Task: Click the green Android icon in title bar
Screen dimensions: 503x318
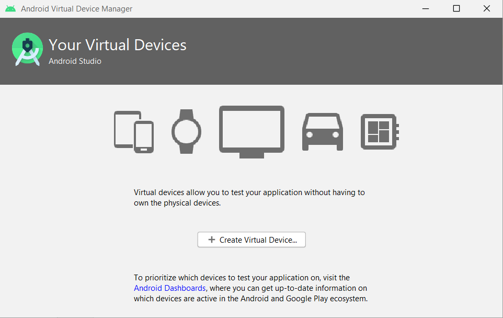Action: pos(10,9)
